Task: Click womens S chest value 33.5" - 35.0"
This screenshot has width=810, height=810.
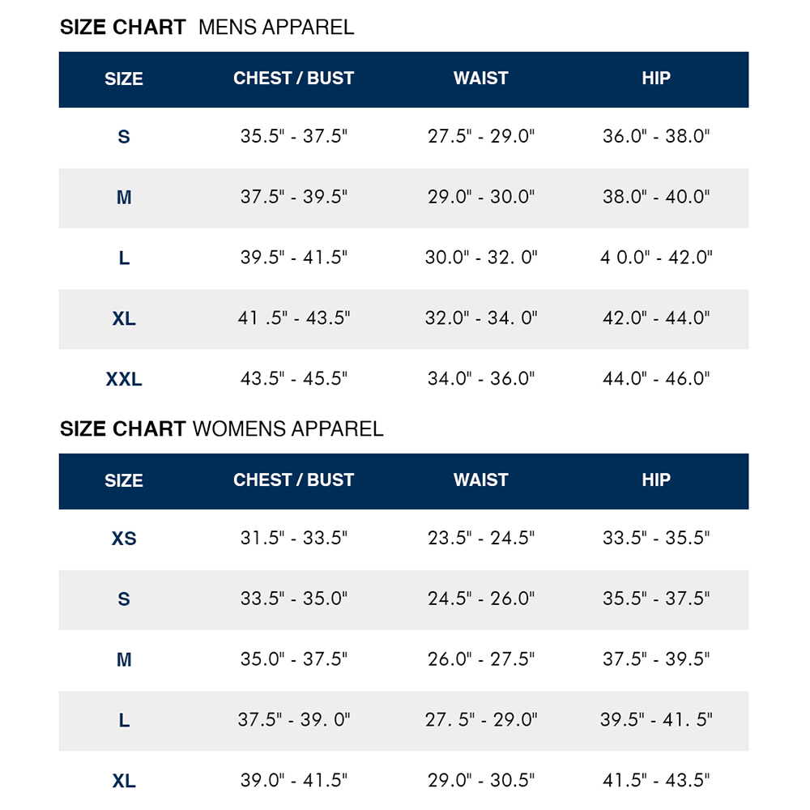Action: (293, 599)
